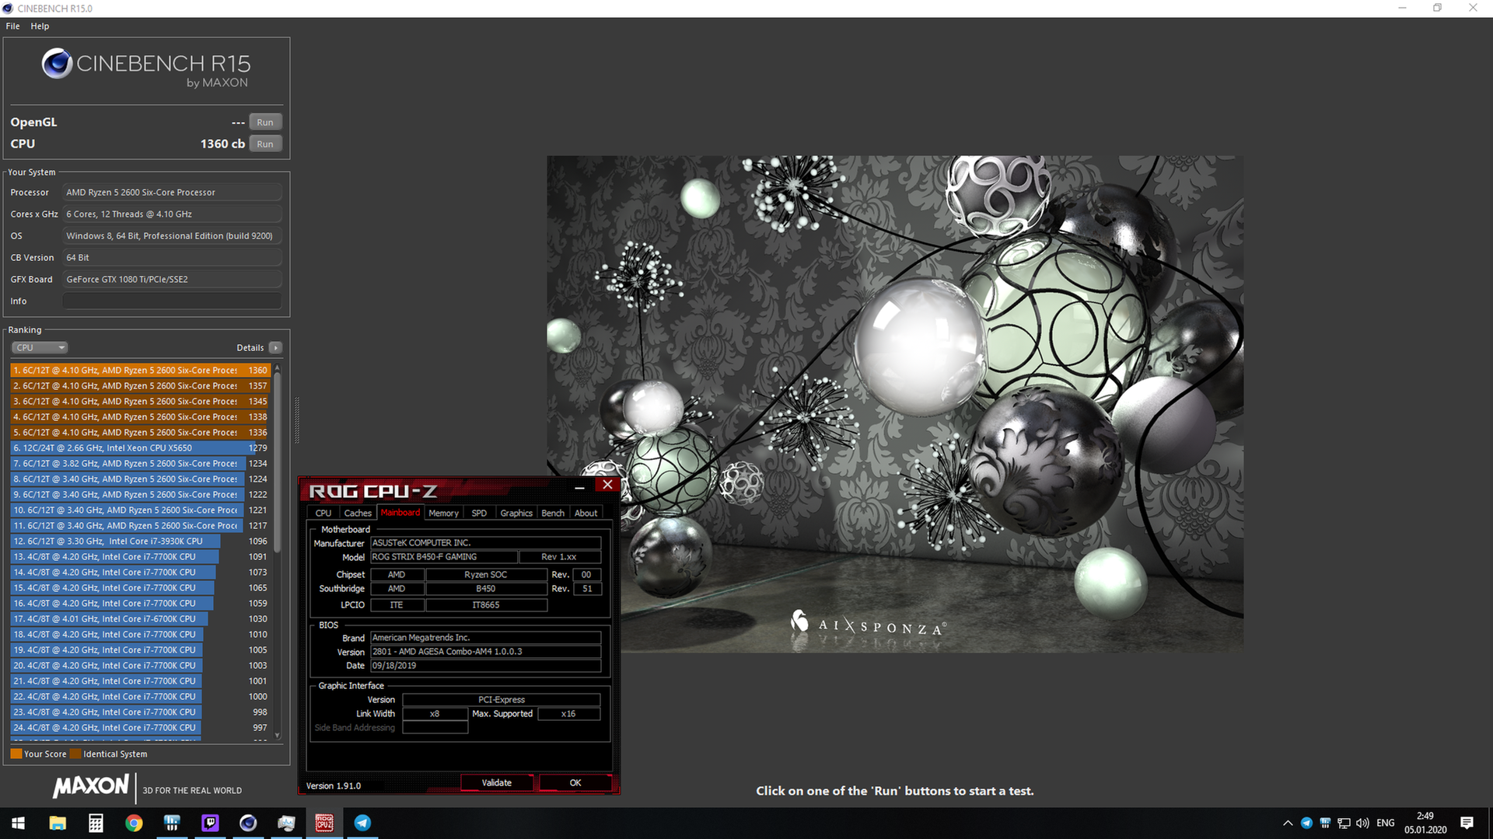Image resolution: width=1493 pixels, height=839 pixels.
Task: Open the Windows Start menu
Action: (x=19, y=823)
